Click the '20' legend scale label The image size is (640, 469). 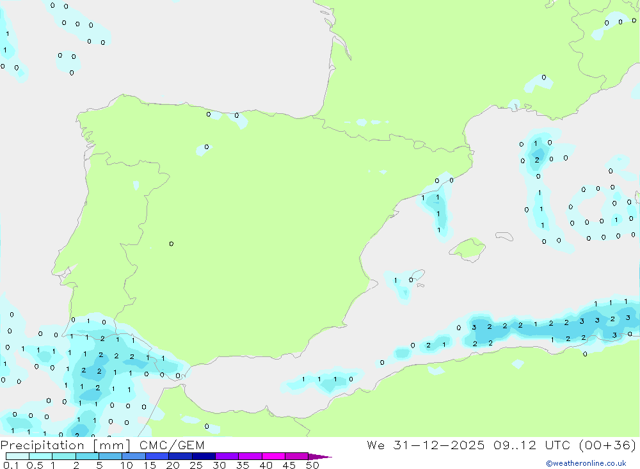tap(173, 465)
